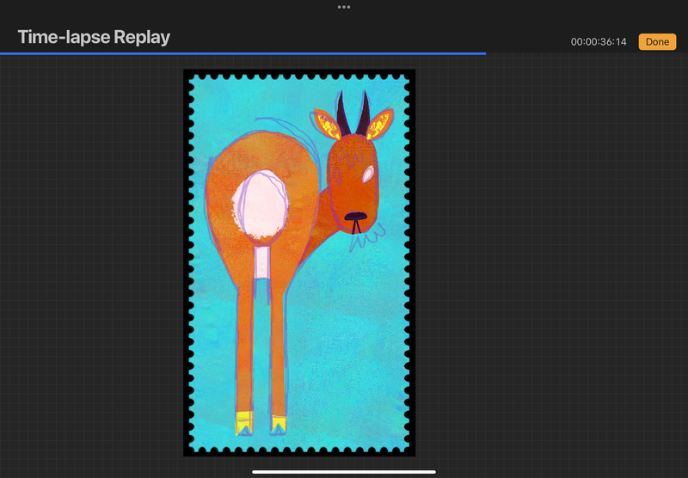Click the scribbled beard below the deer's chin
Viewport: 688px width, 478px height.
[x=368, y=236]
